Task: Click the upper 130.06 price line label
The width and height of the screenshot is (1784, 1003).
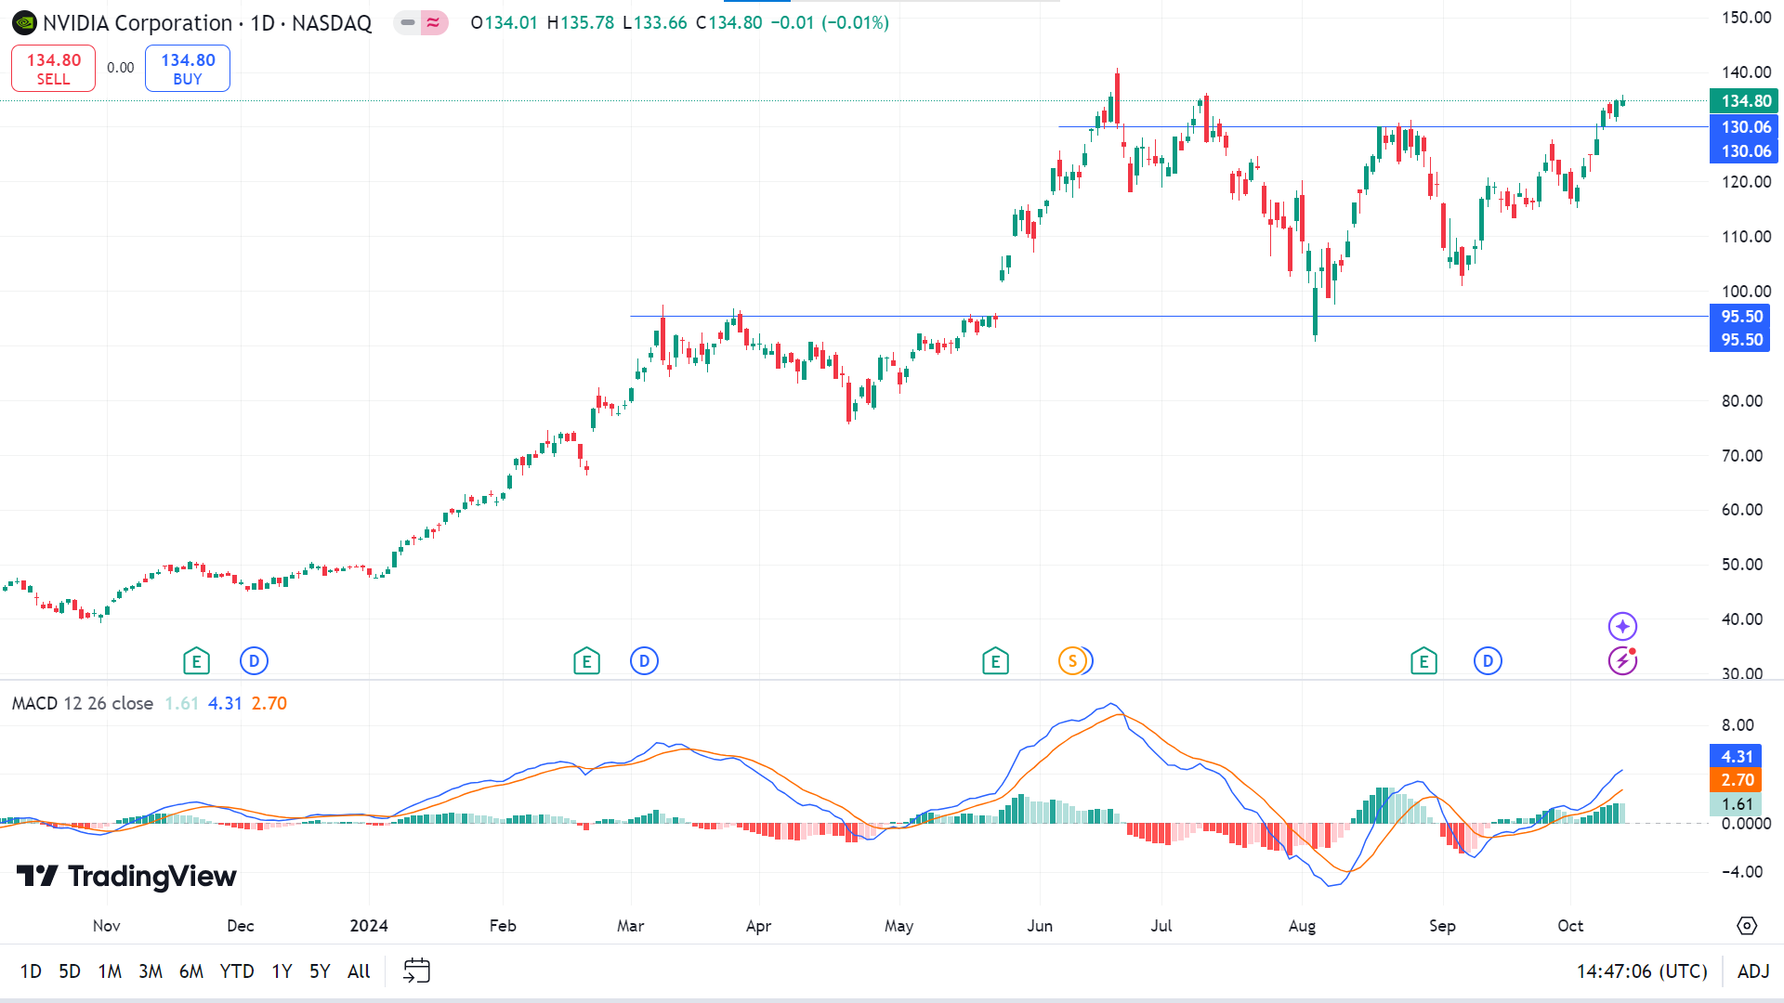Action: (x=1746, y=127)
